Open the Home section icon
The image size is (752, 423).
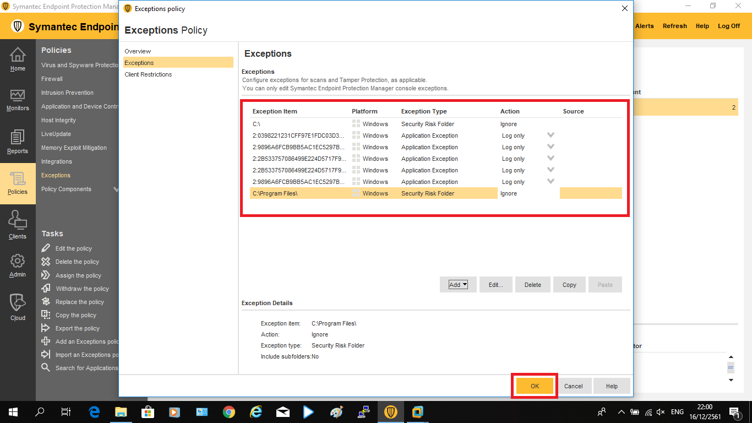coord(18,55)
